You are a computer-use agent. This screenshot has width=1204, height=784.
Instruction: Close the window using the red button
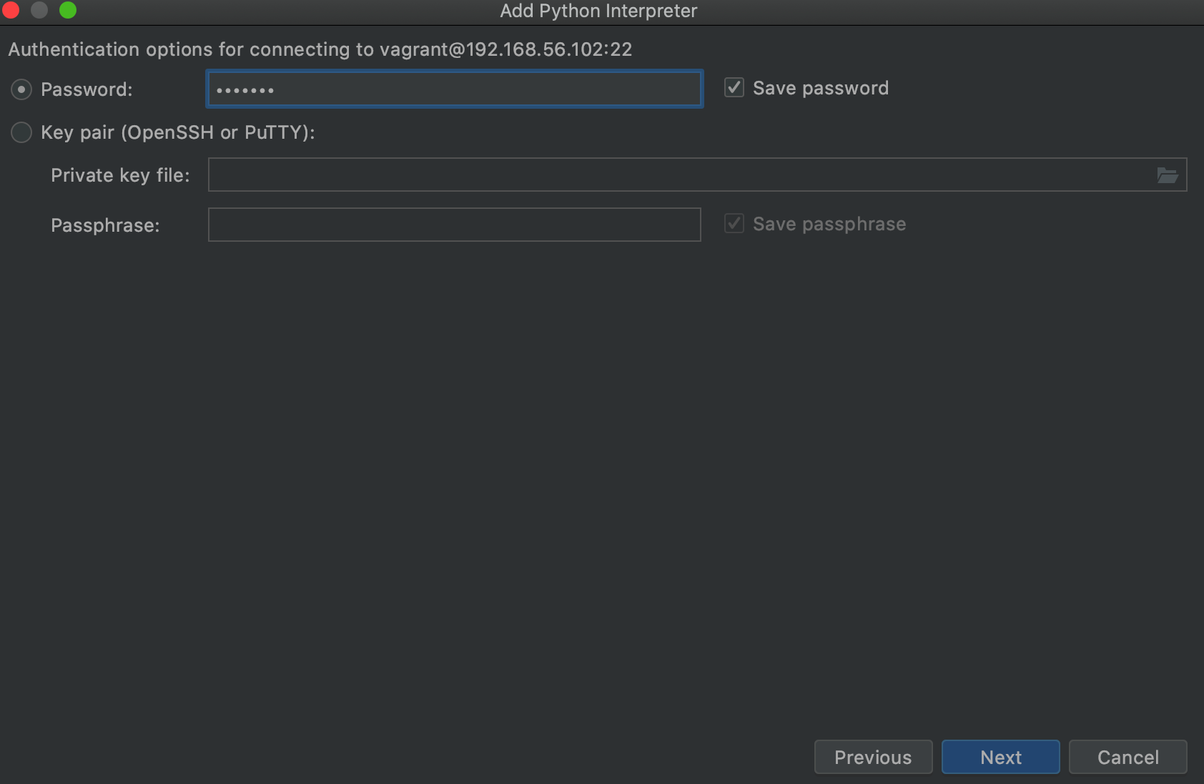[x=11, y=10]
